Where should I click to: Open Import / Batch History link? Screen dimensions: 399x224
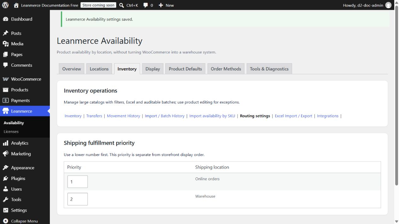[165, 116]
